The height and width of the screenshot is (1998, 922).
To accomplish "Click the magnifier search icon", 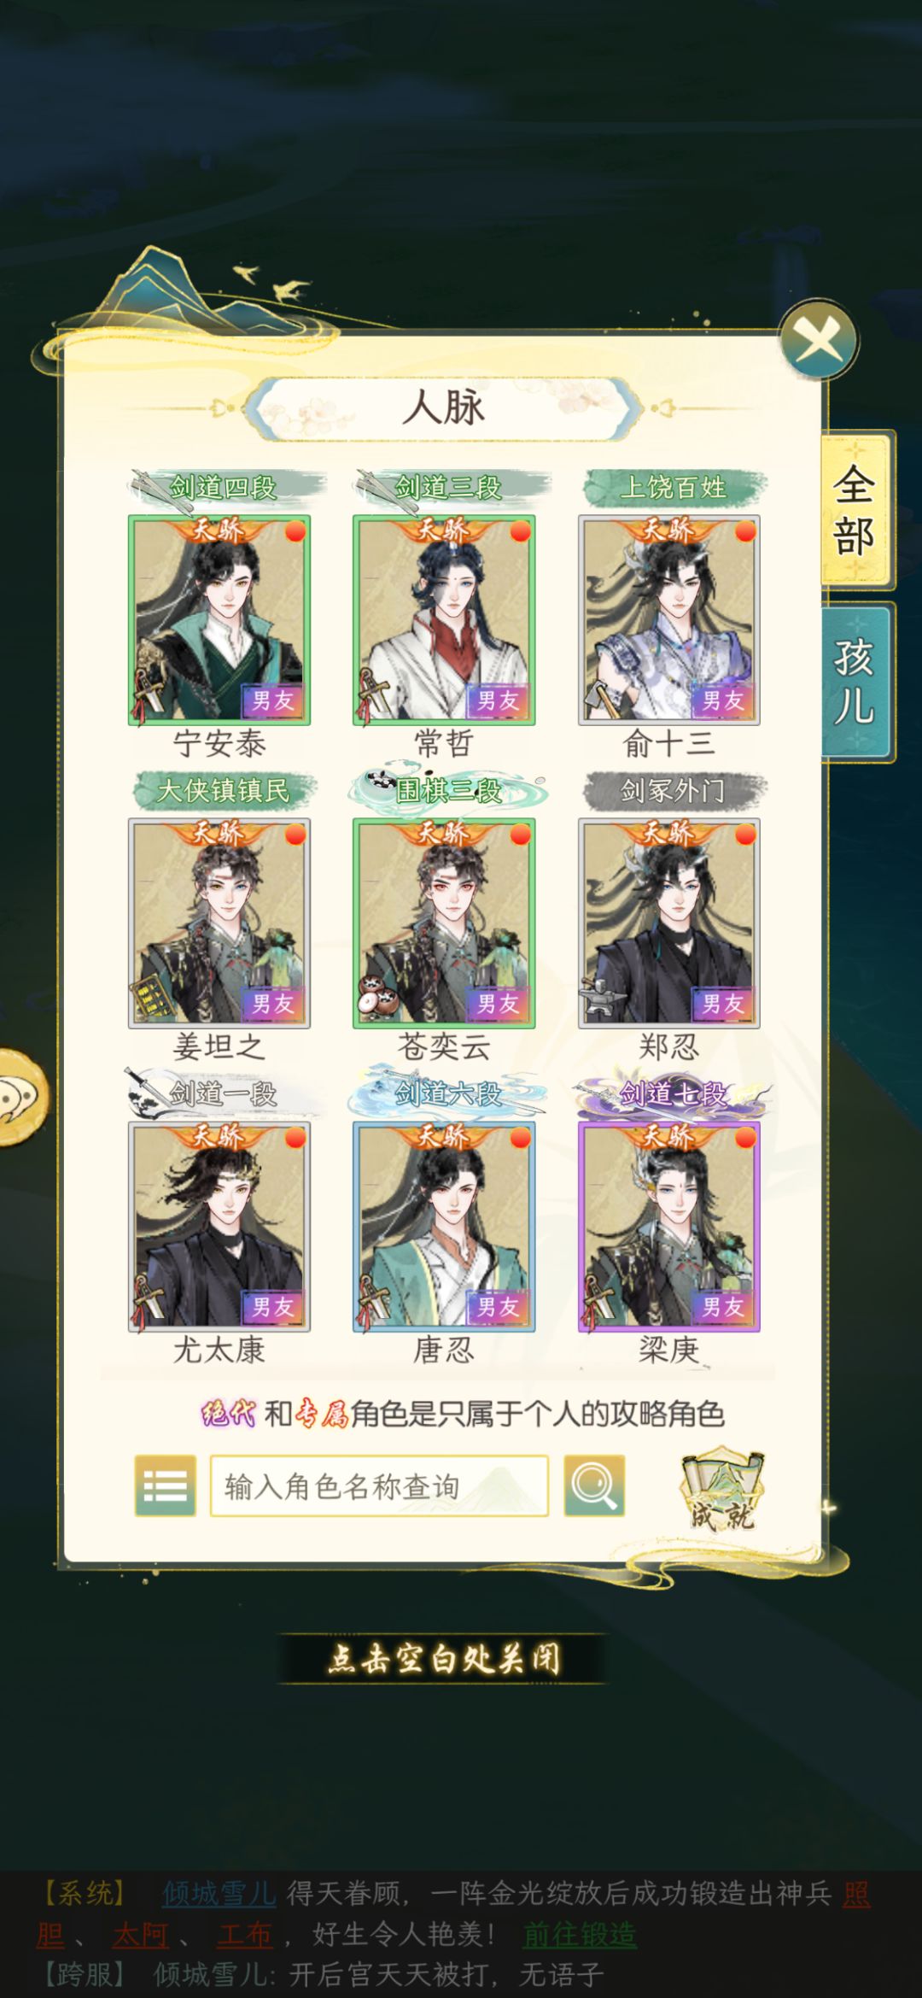I will (x=594, y=1485).
